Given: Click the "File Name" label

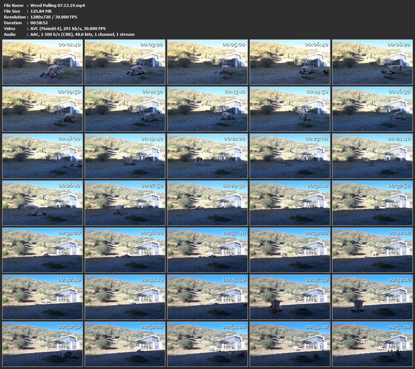Looking at the screenshot, I should point(13,5).
